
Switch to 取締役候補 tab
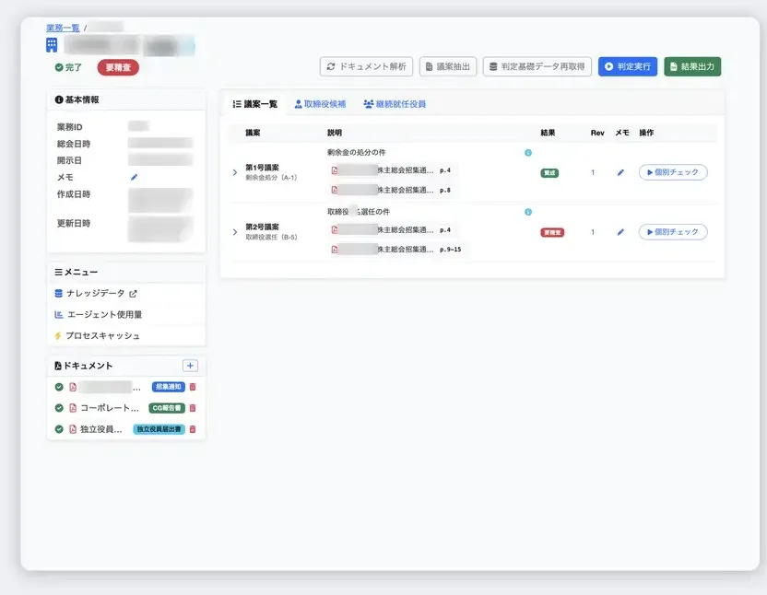pos(320,104)
